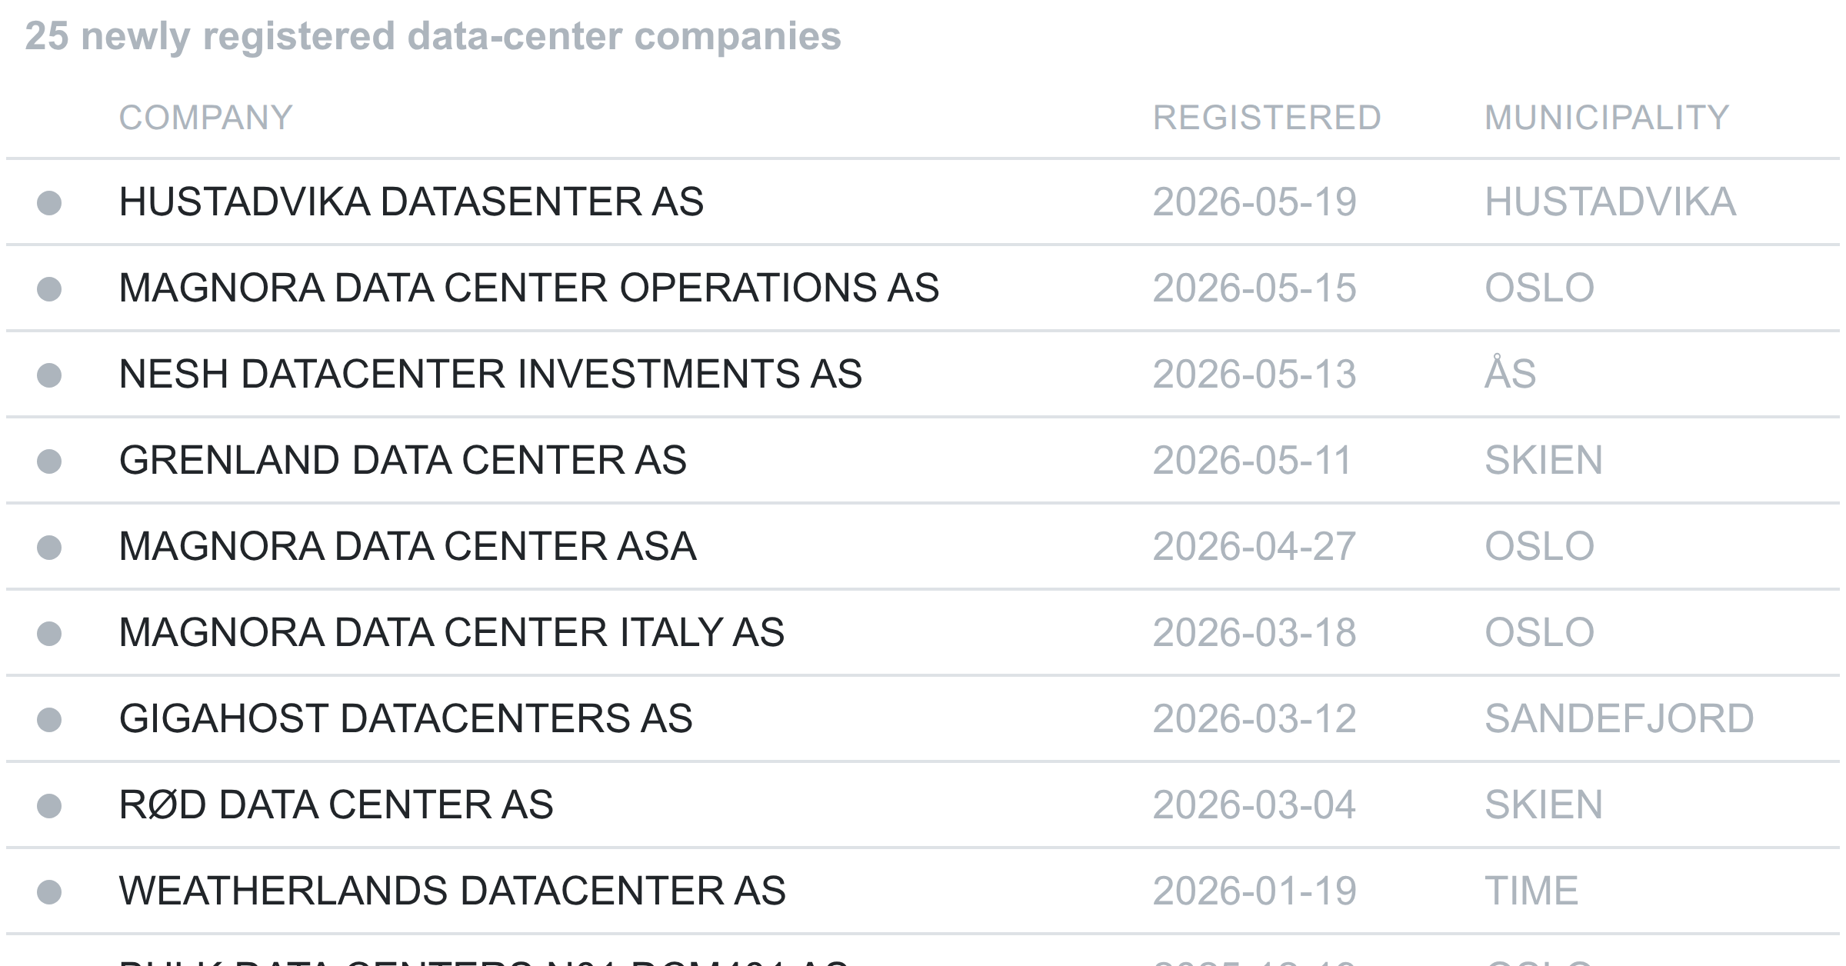Click the dot beside MAGNORA DATA CENTER ASA

pos(49,548)
